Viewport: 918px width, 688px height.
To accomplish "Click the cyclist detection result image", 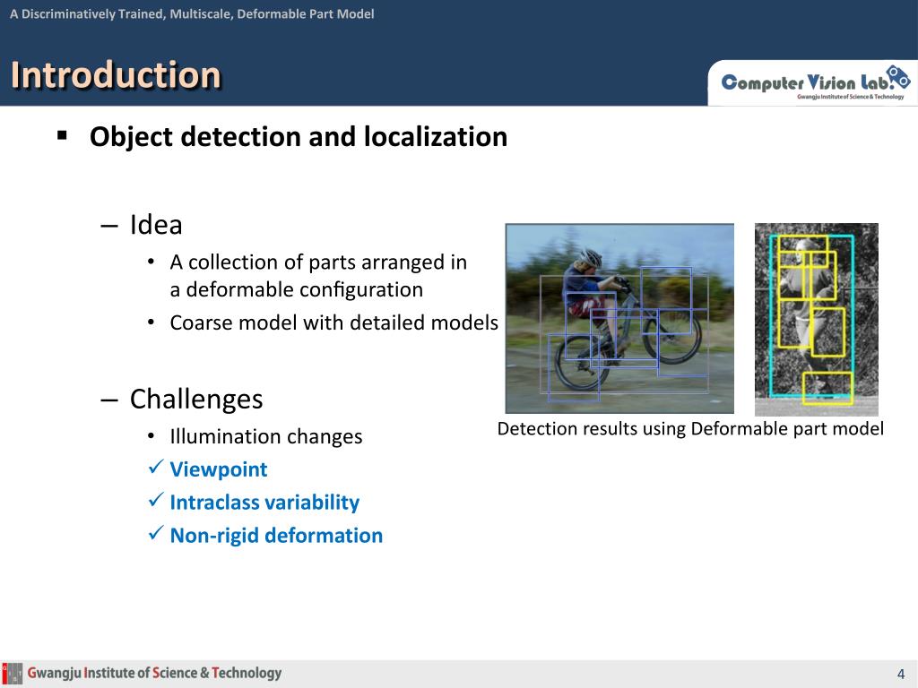I will (x=619, y=318).
